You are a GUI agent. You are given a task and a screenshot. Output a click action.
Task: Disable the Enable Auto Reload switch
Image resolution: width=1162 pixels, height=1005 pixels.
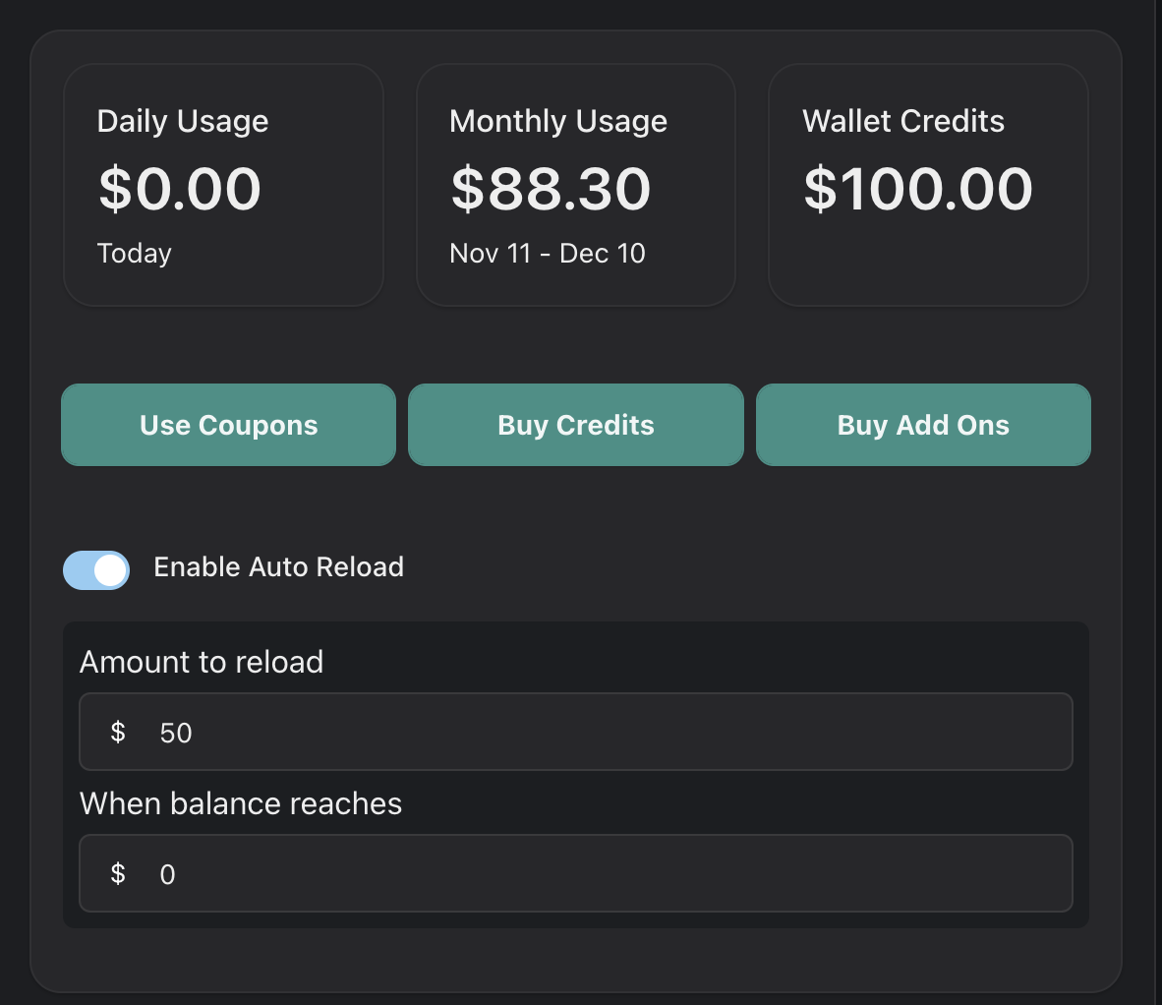point(96,570)
